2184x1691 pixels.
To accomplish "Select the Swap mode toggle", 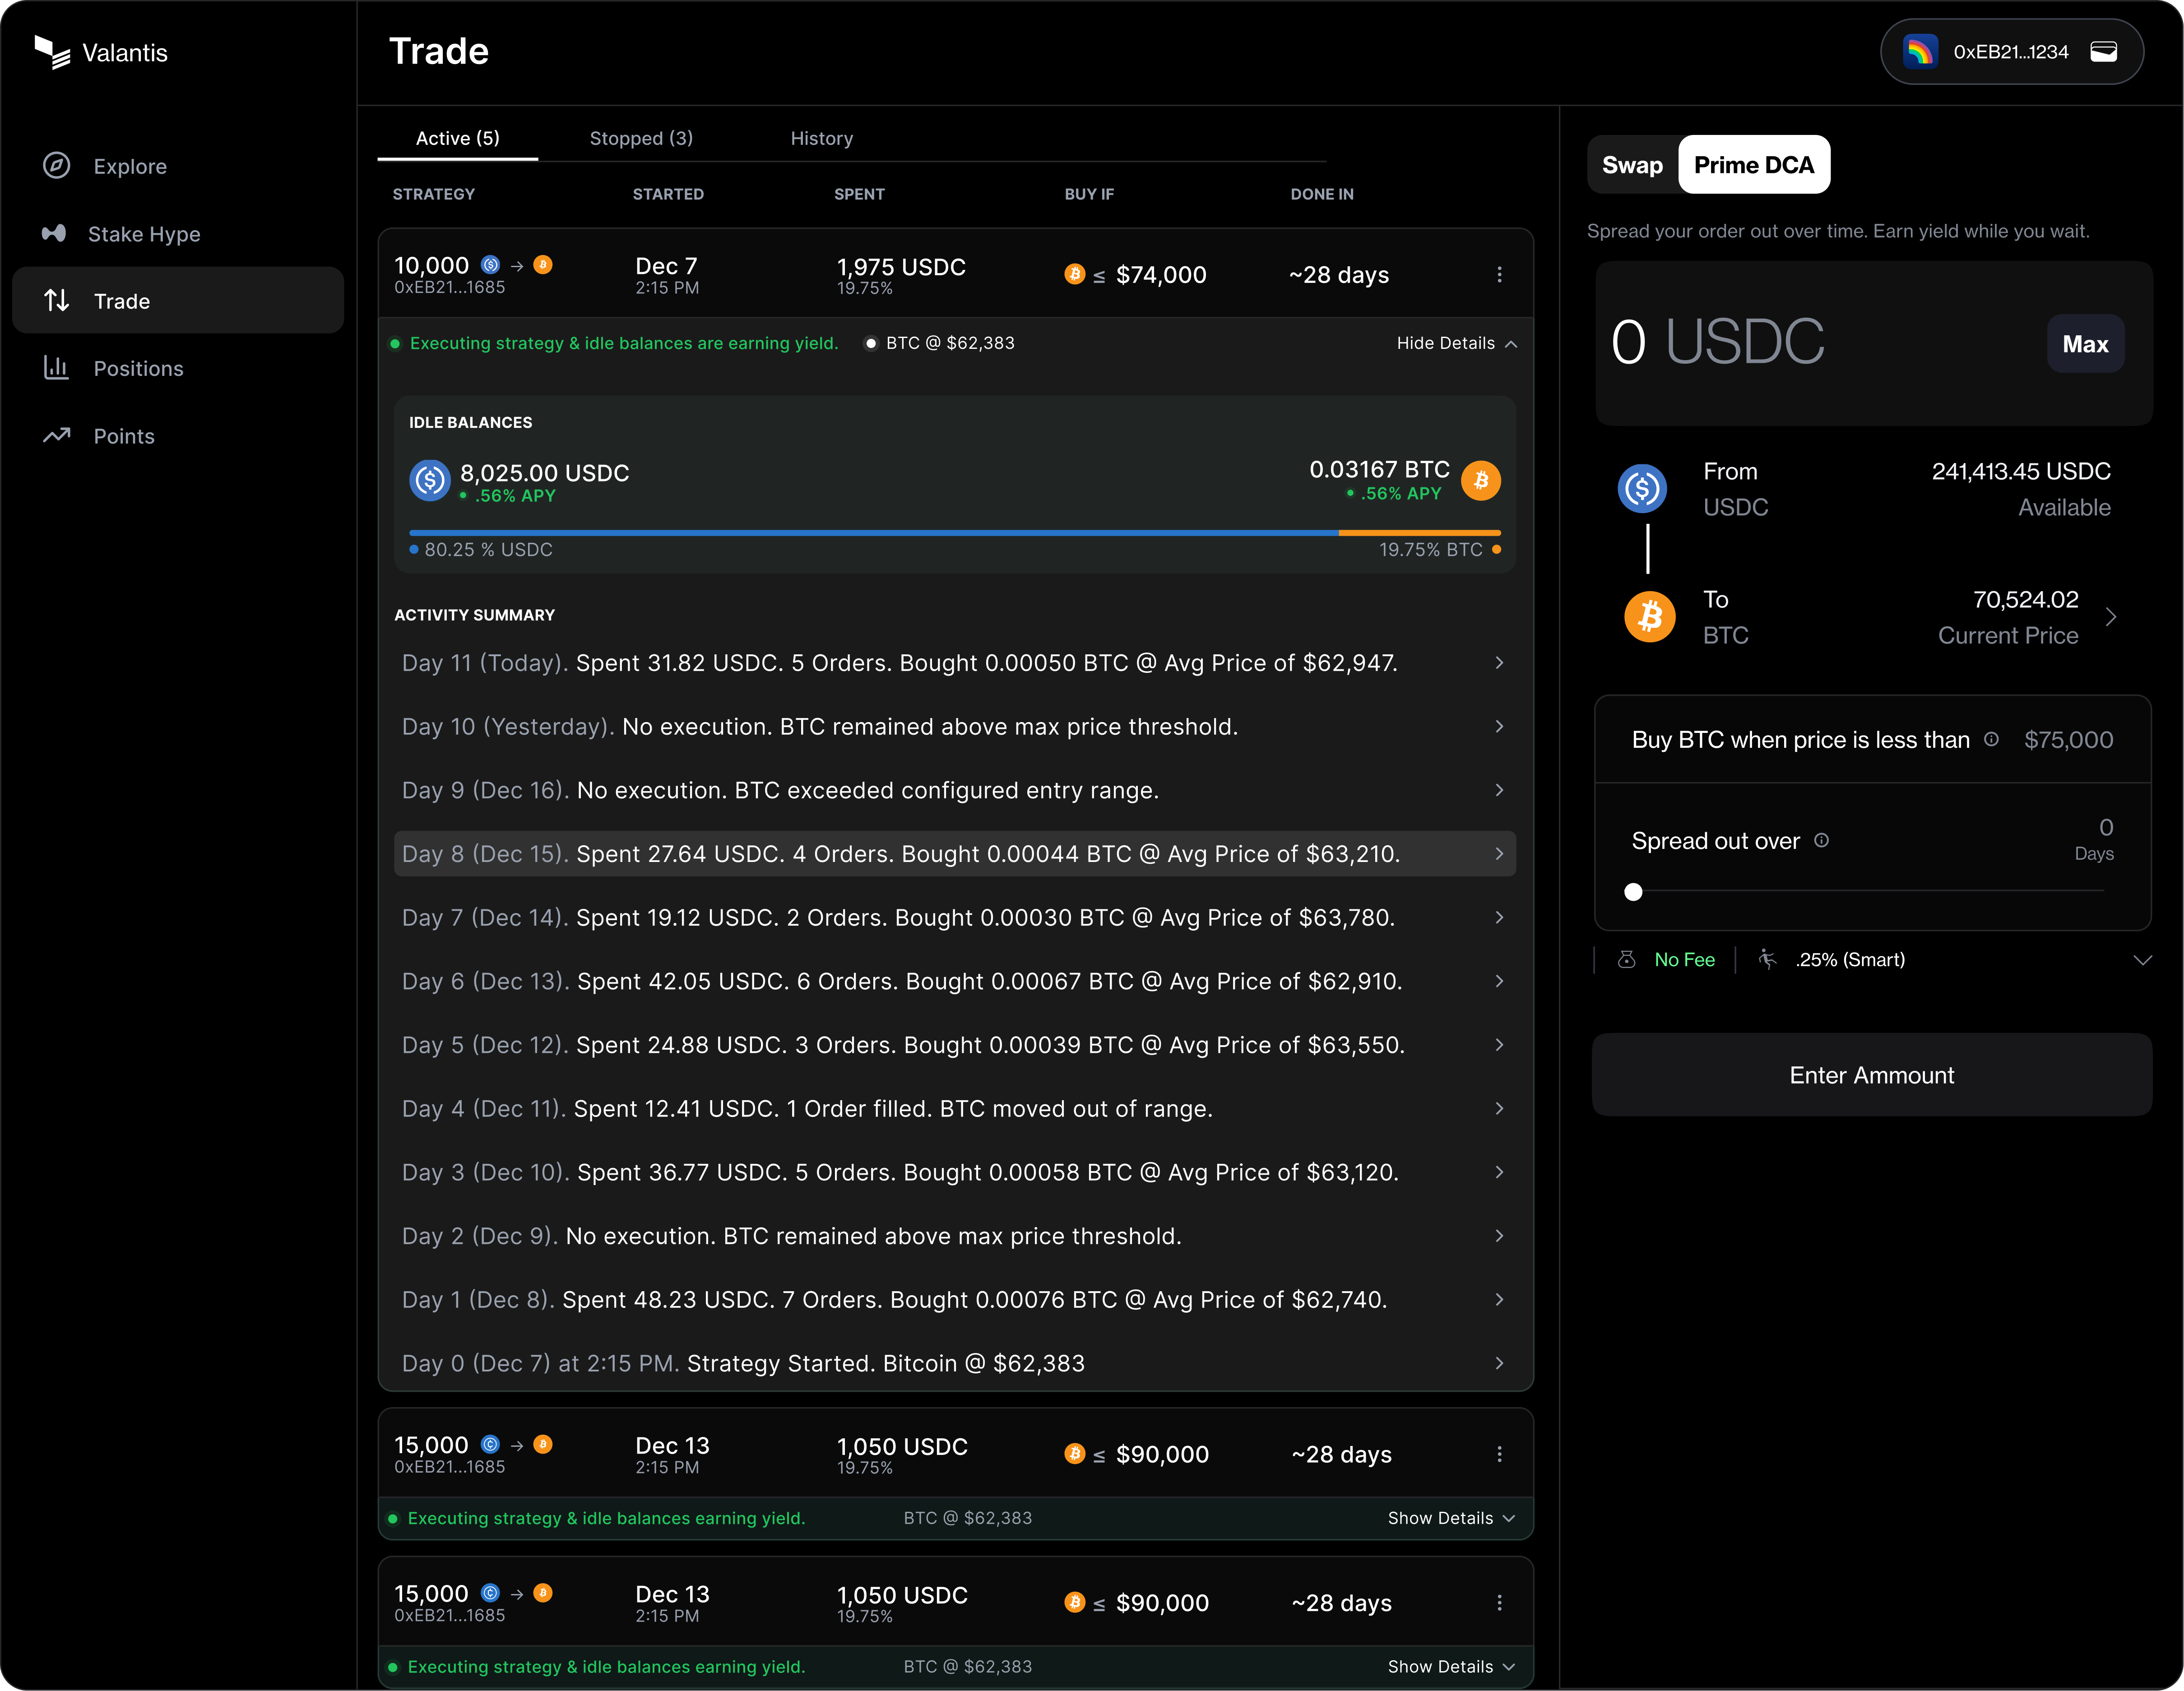I will 1632,165.
